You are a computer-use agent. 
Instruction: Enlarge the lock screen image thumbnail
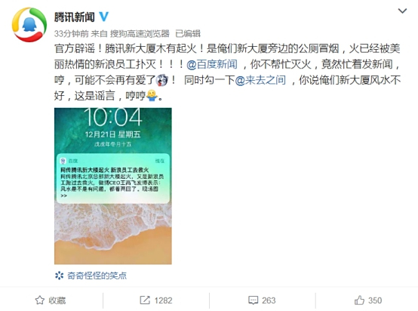(x=113, y=186)
